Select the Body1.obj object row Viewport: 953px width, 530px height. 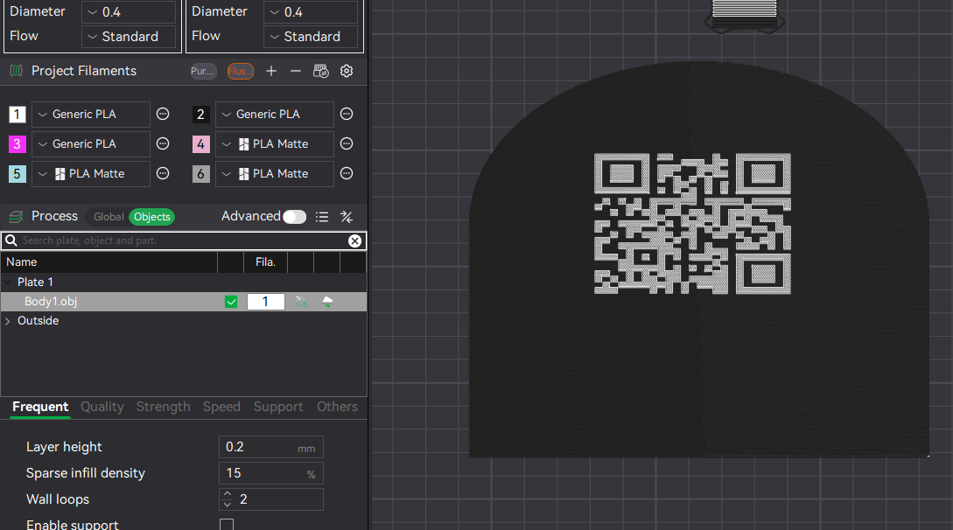click(x=184, y=302)
